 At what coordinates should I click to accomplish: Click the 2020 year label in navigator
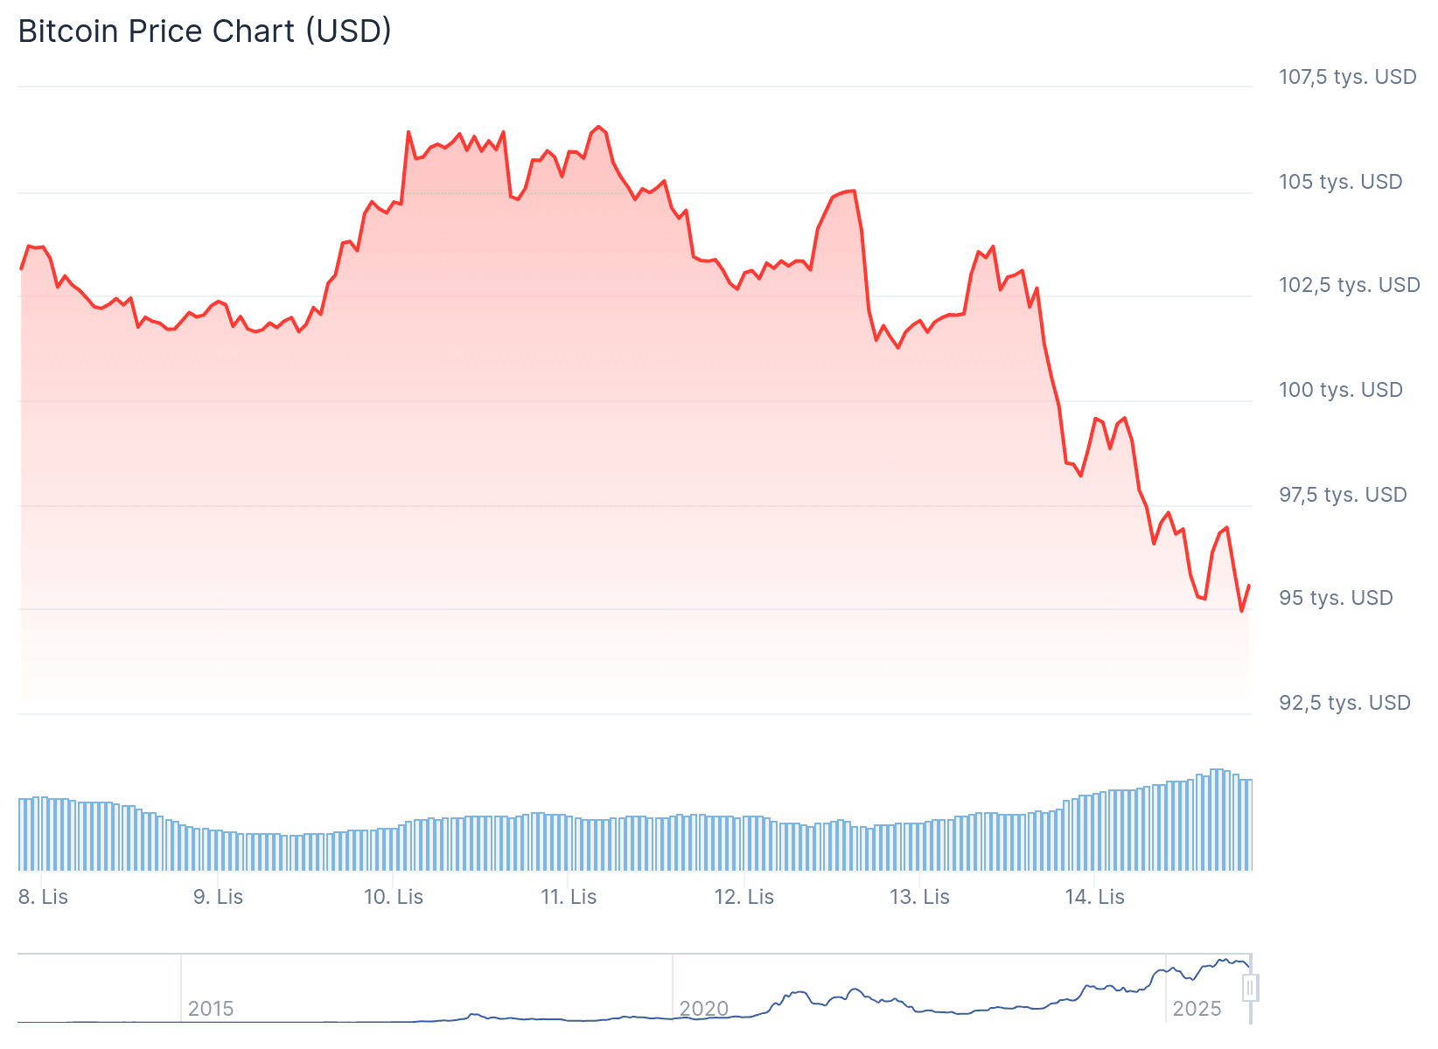pos(704,1009)
